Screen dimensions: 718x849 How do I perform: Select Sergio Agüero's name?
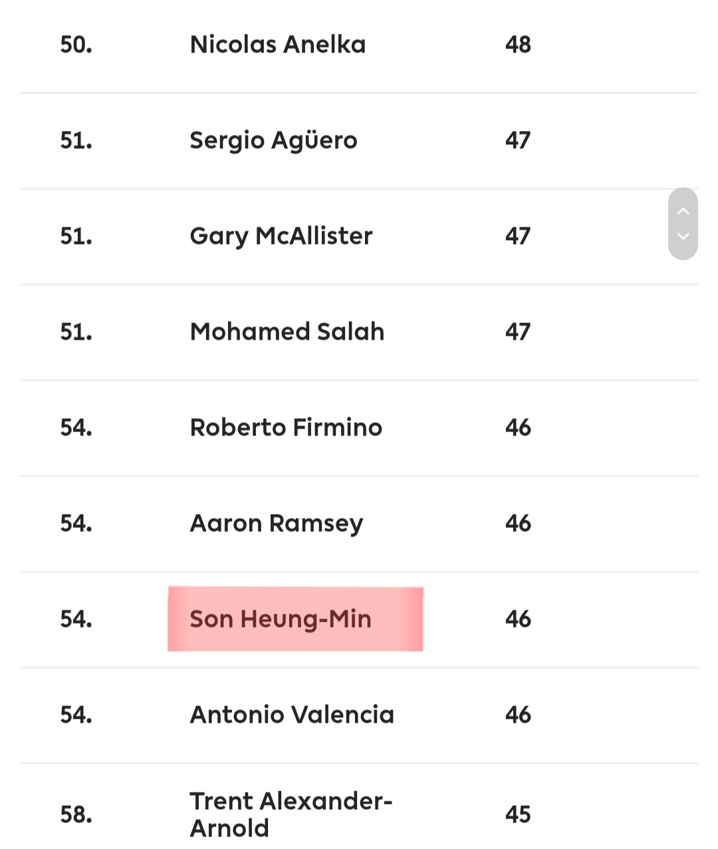[x=273, y=140]
